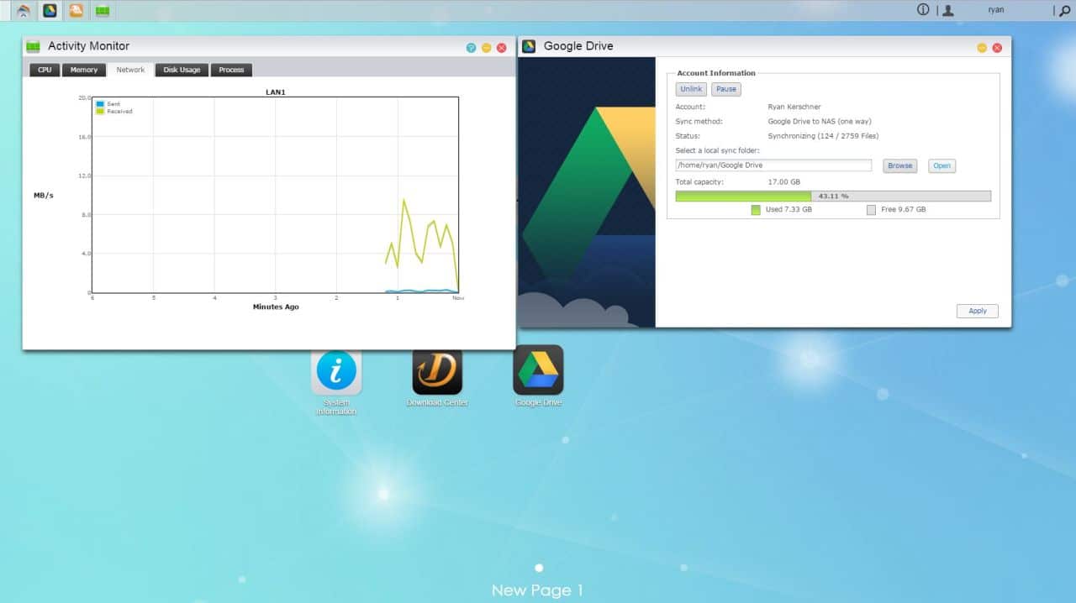Image resolution: width=1076 pixels, height=603 pixels.
Task: Click the Activity Monitor icon in the taskbar
Action: click(102, 11)
